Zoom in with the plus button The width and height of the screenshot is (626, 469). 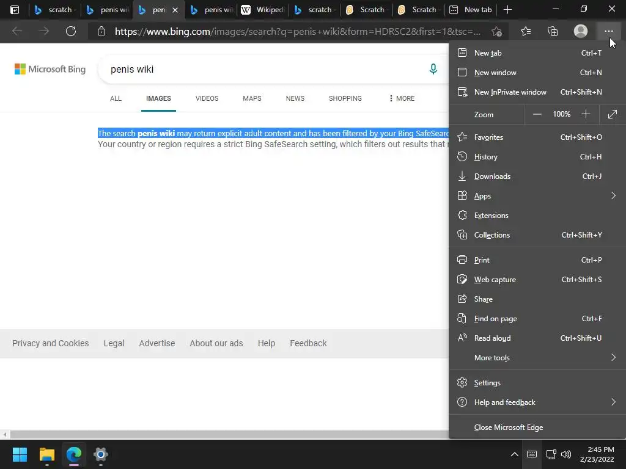pos(586,114)
